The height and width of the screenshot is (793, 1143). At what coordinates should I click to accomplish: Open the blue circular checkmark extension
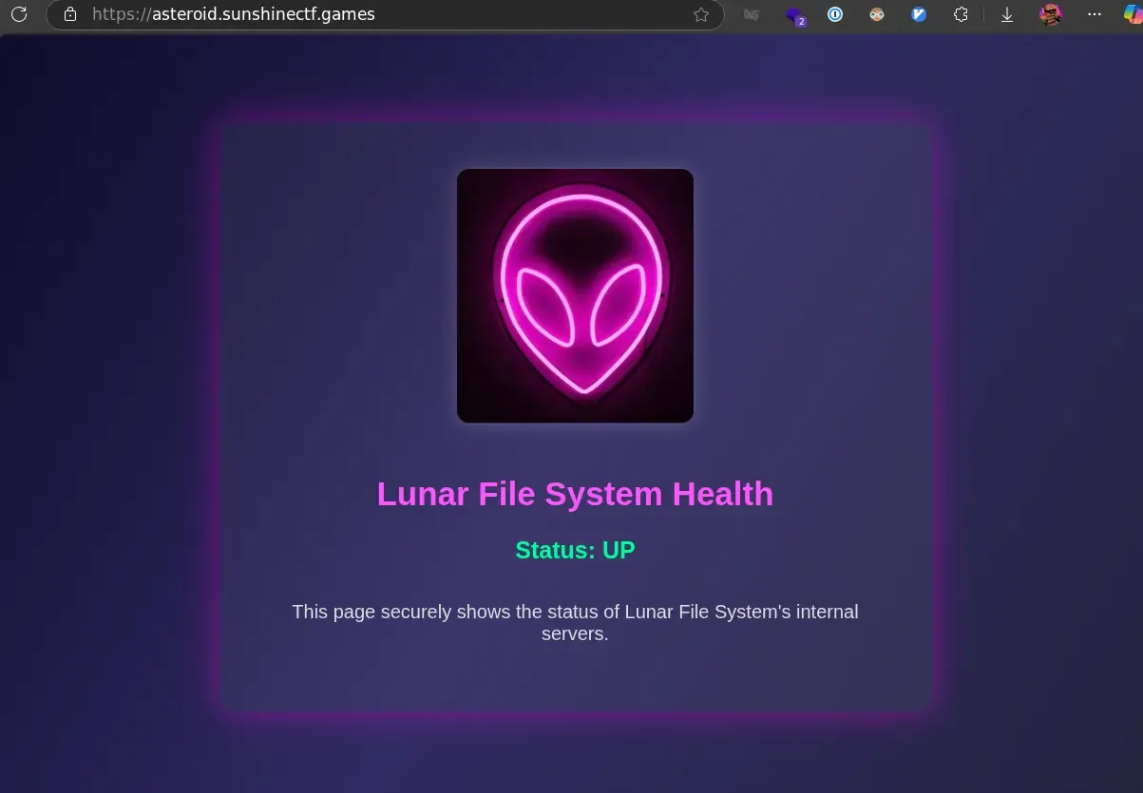click(x=919, y=14)
